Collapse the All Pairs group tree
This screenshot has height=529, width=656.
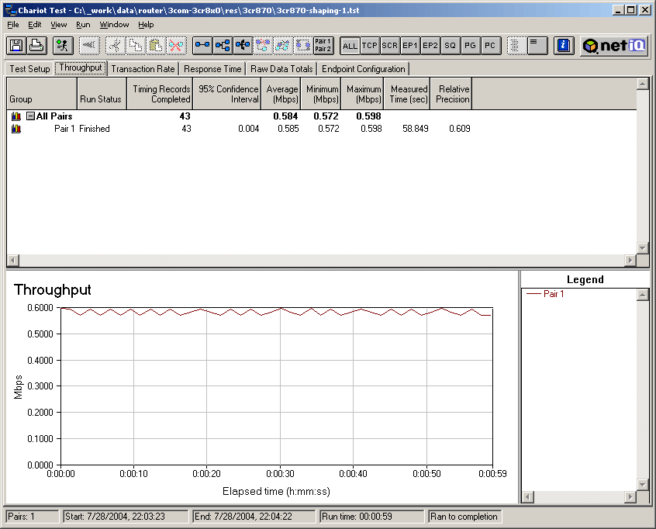(30, 116)
